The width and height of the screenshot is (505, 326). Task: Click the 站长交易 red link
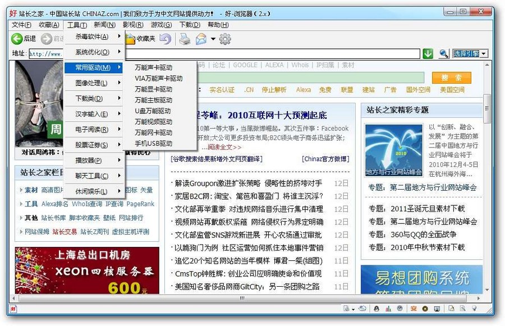(65, 232)
